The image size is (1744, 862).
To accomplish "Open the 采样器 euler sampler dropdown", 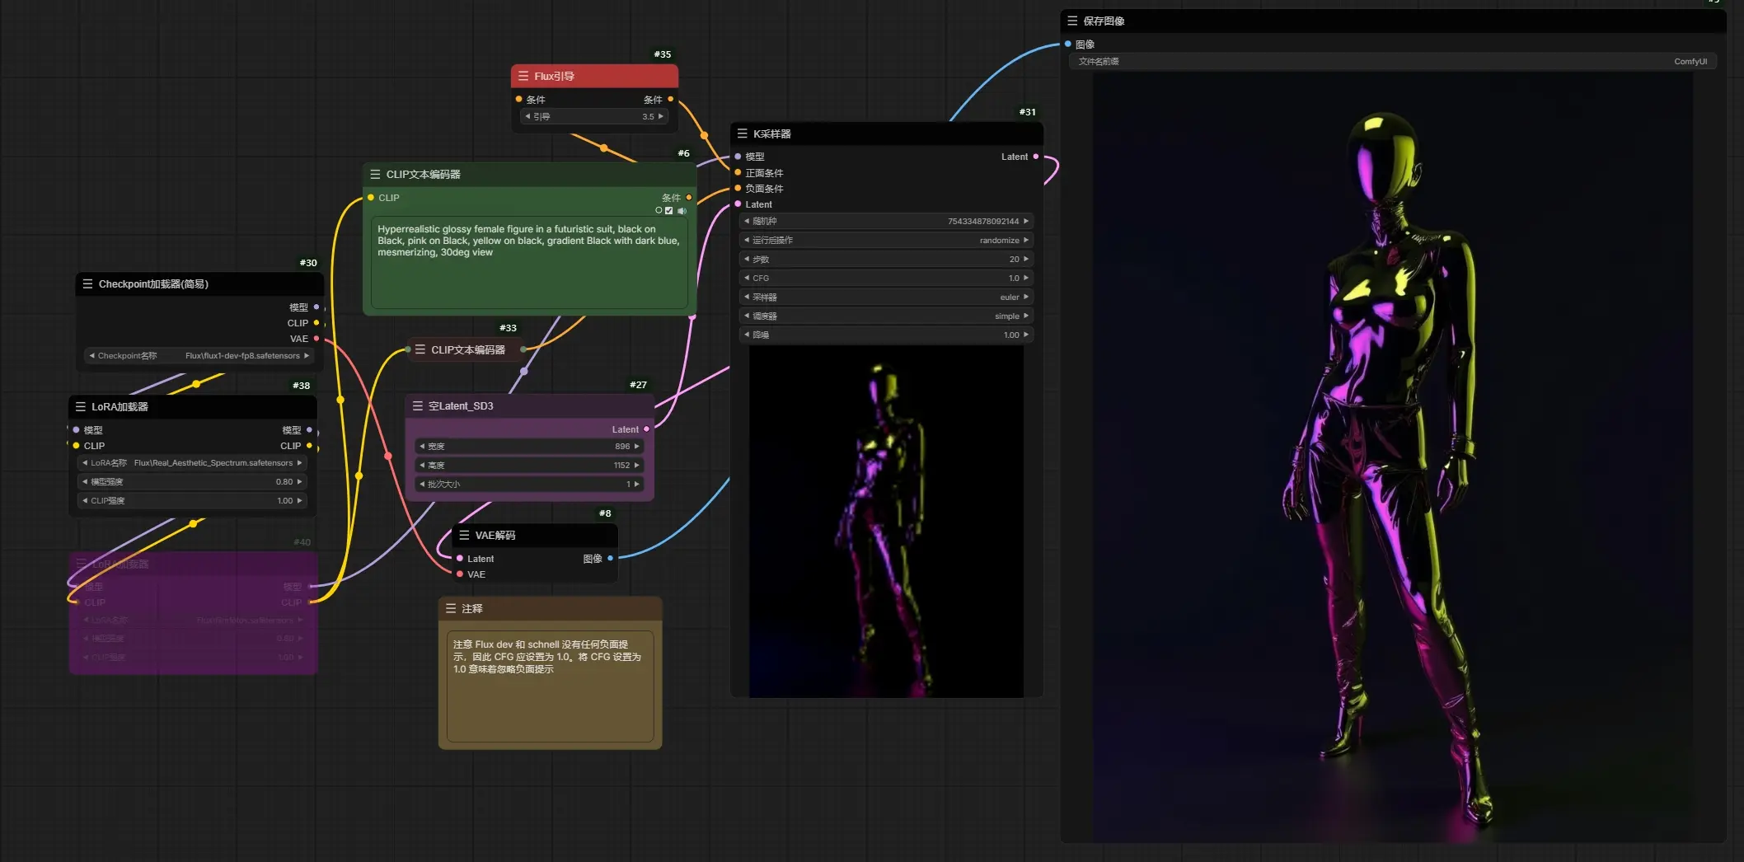I will click(886, 297).
